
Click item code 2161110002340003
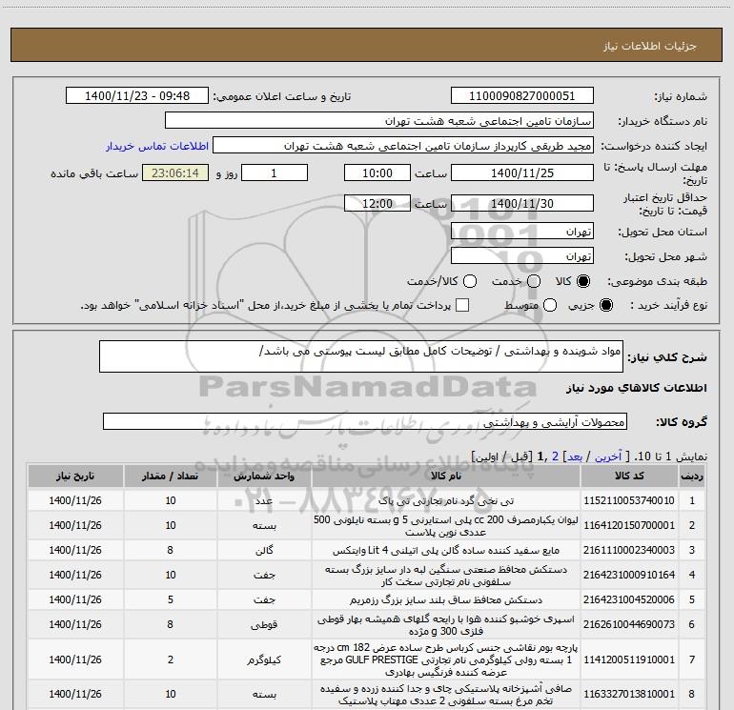tap(629, 551)
